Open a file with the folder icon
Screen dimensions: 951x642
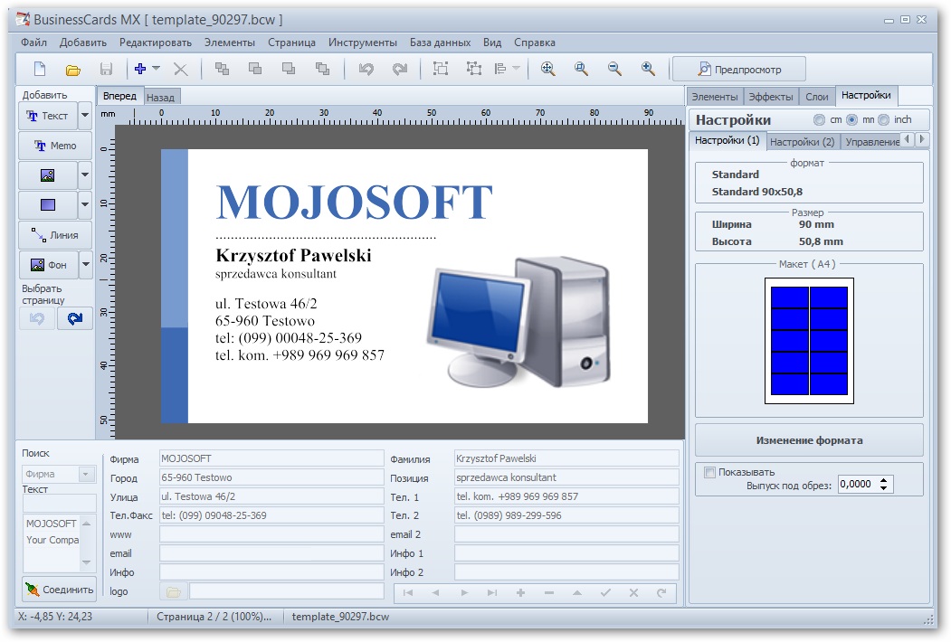pos(73,69)
